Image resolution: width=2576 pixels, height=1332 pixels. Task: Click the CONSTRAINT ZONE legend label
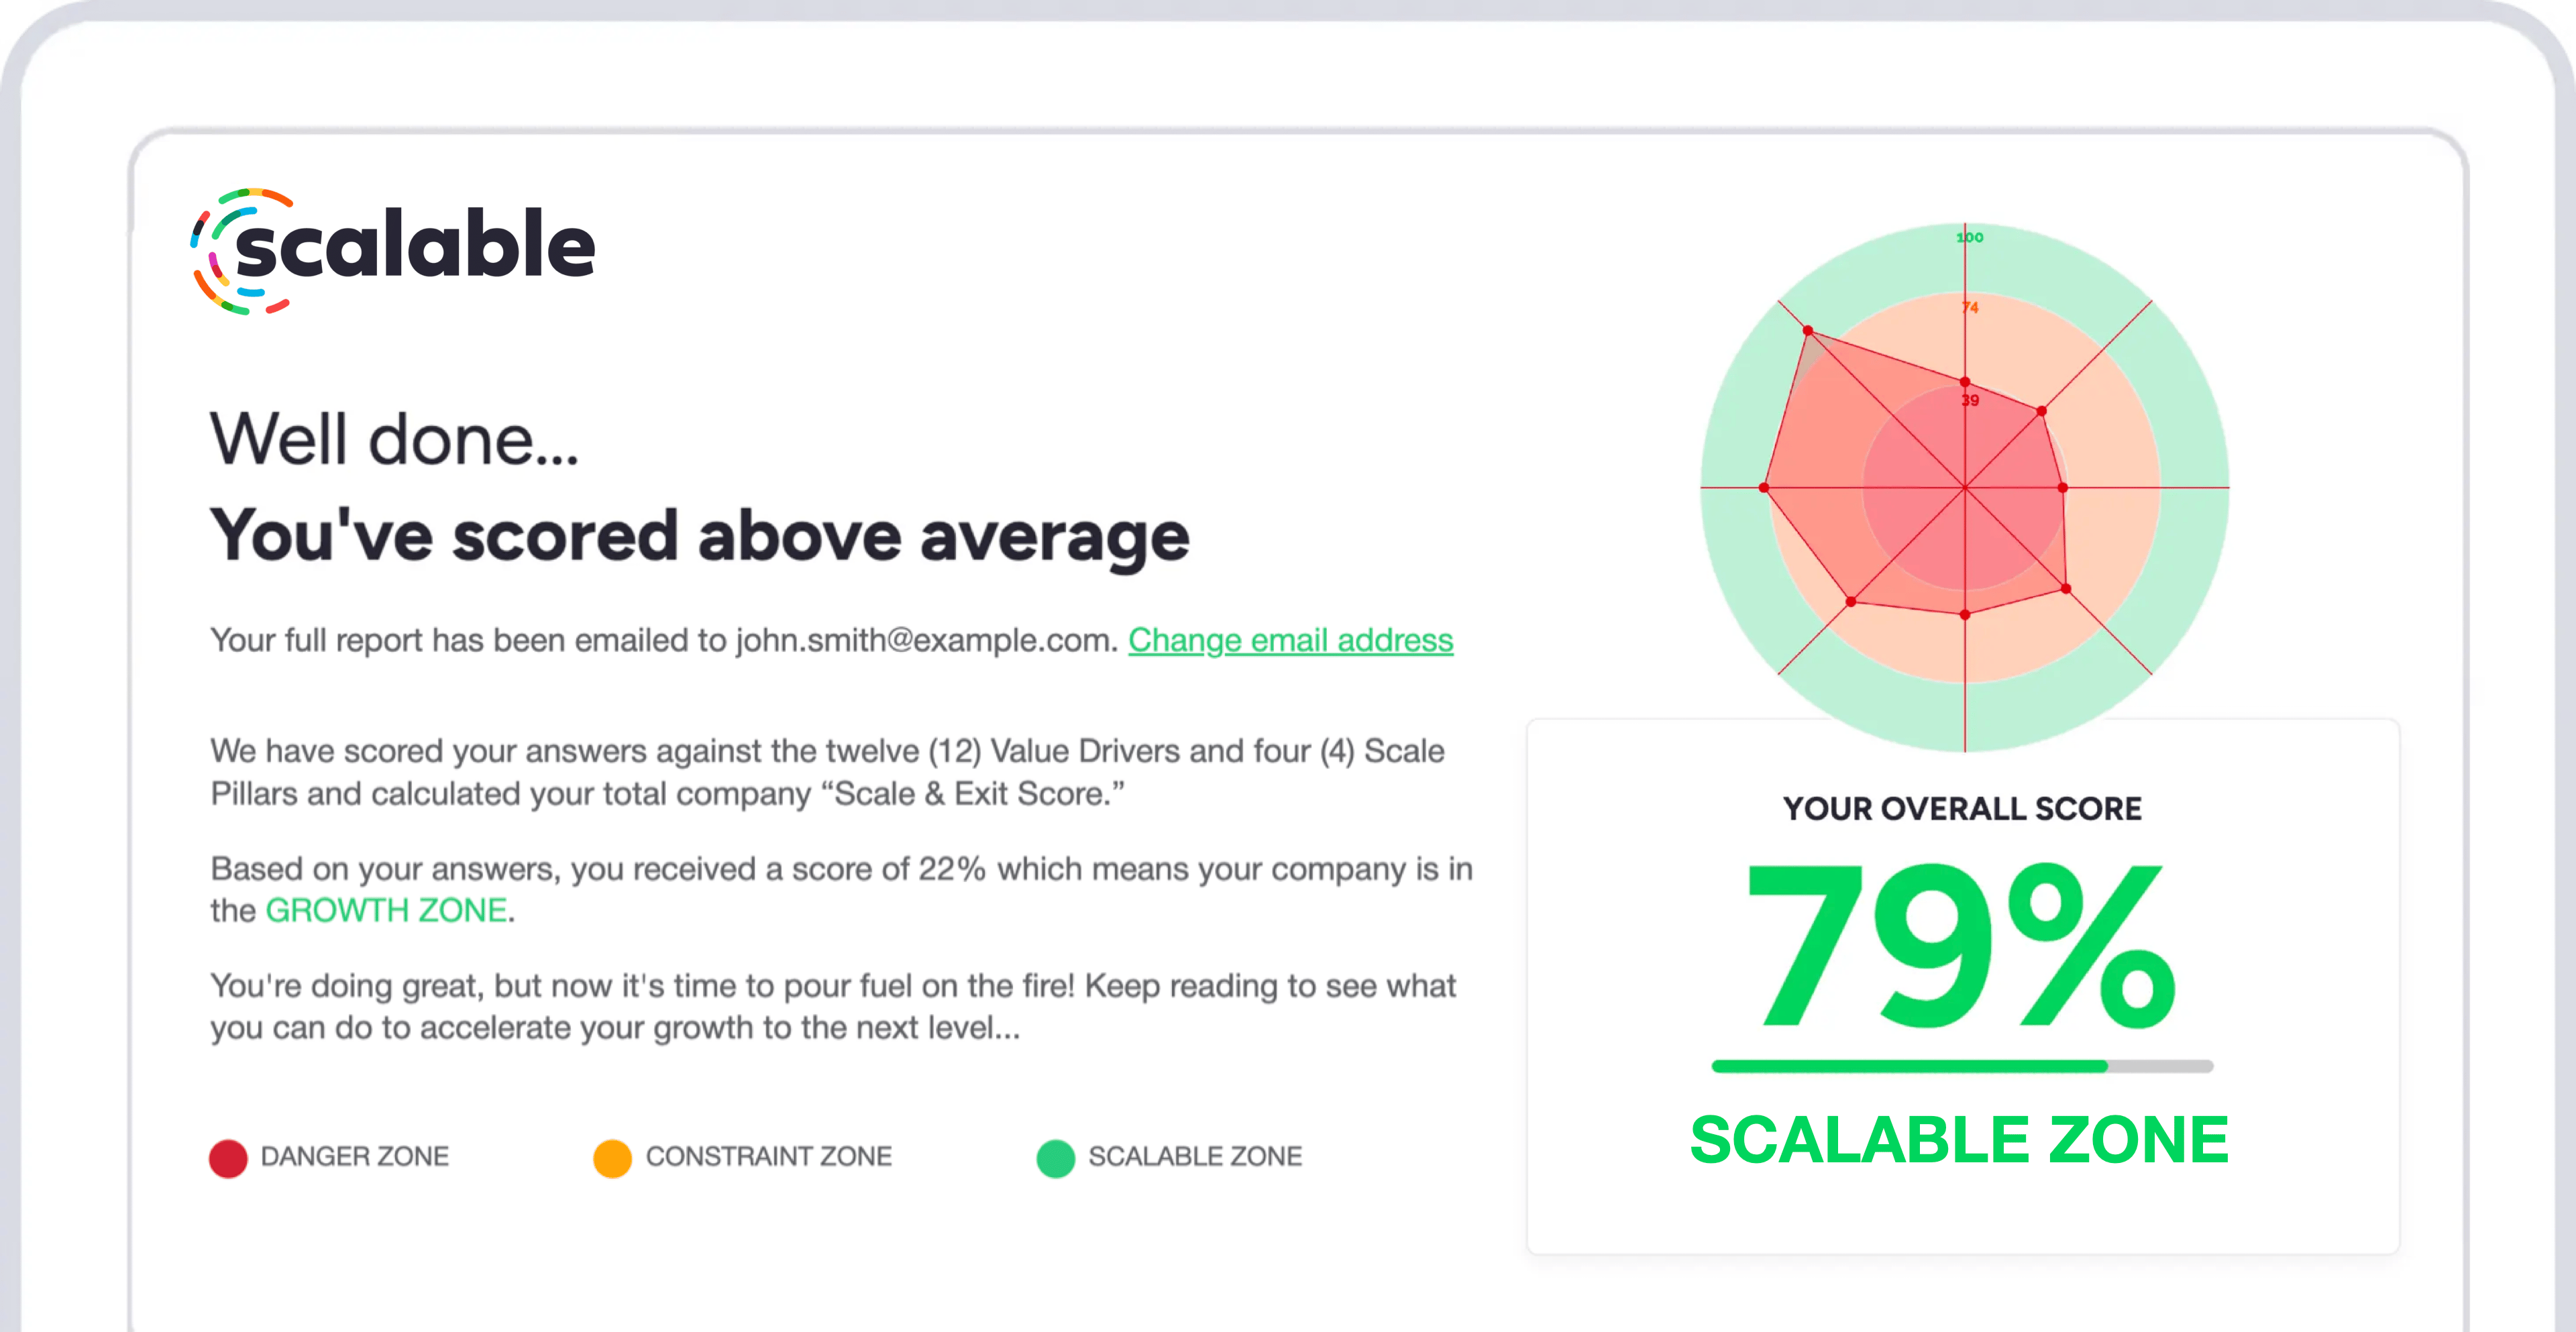pyautogui.click(x=768, y=1157)
